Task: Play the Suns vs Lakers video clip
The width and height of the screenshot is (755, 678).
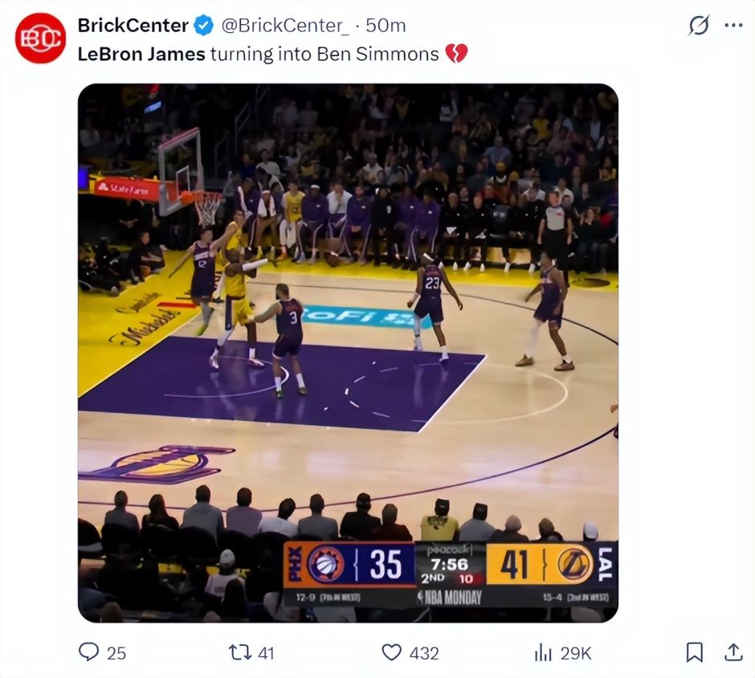Action: tap(348, 353)
